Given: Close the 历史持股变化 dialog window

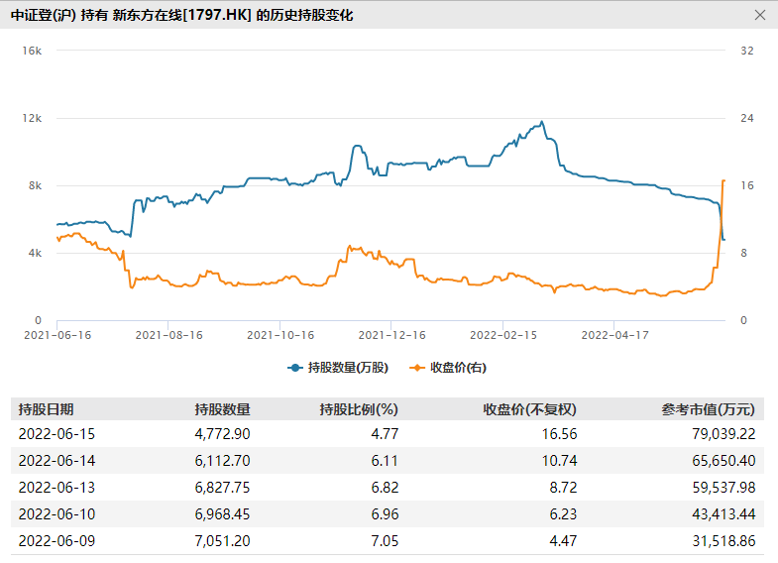Looking at the screenshot, I should click(x=760, y=15).
